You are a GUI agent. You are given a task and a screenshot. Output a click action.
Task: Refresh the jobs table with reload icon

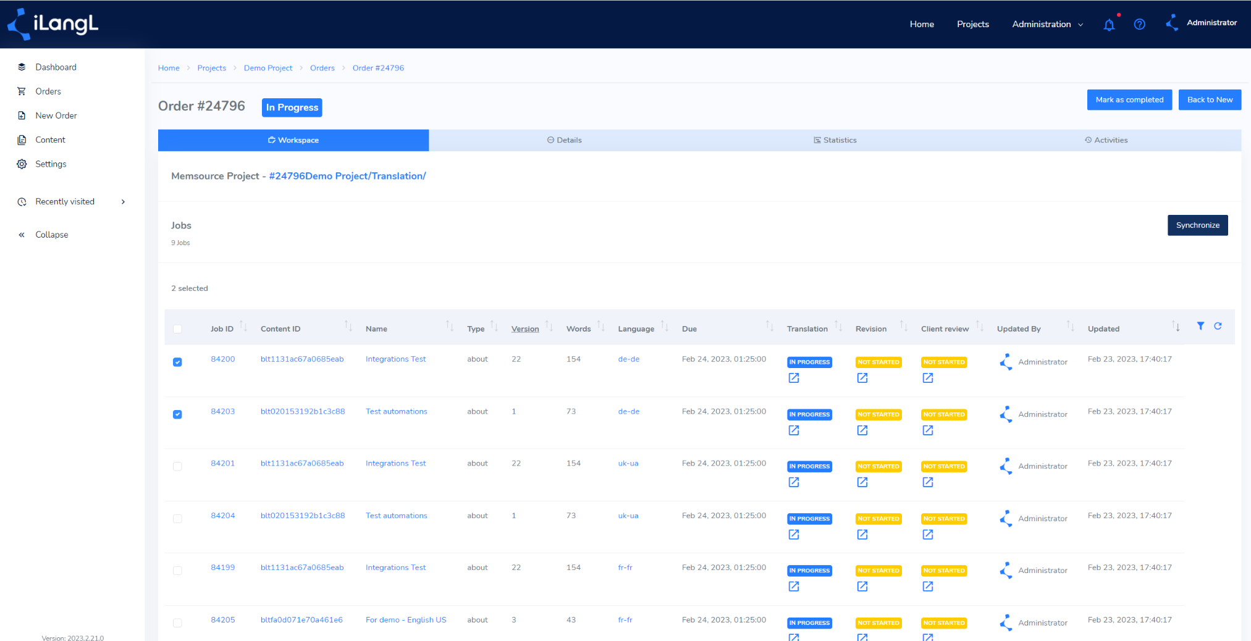[1218, 326]
